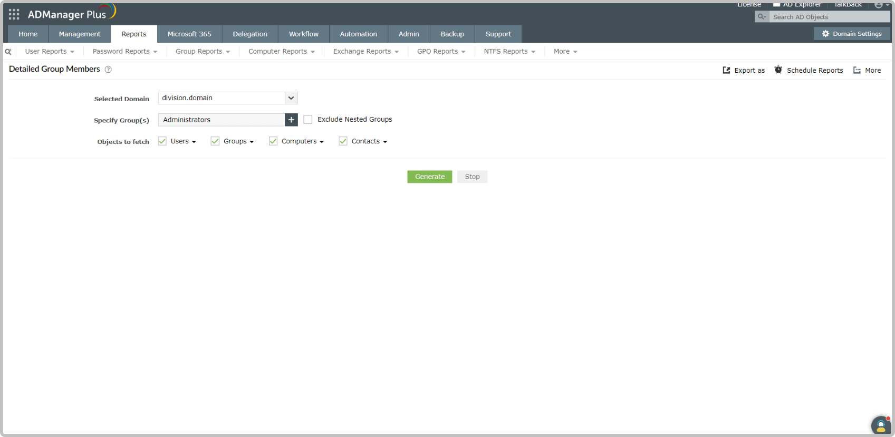
Task: Select the Reports tab
Action: 134,34
